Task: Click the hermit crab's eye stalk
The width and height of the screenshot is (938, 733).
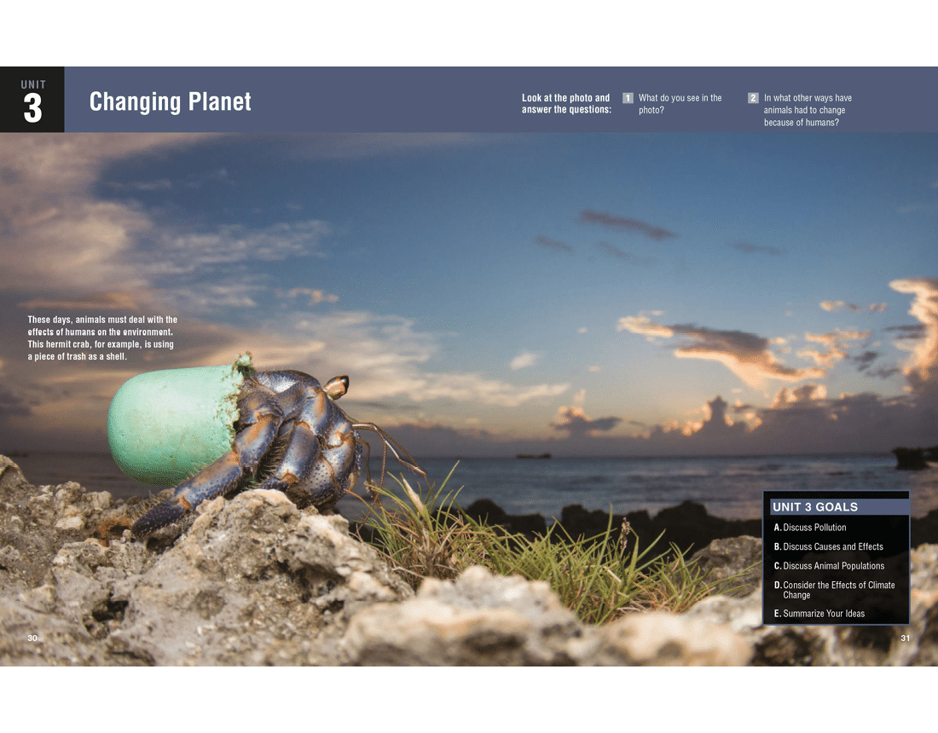Action: [x=337, y=387]
